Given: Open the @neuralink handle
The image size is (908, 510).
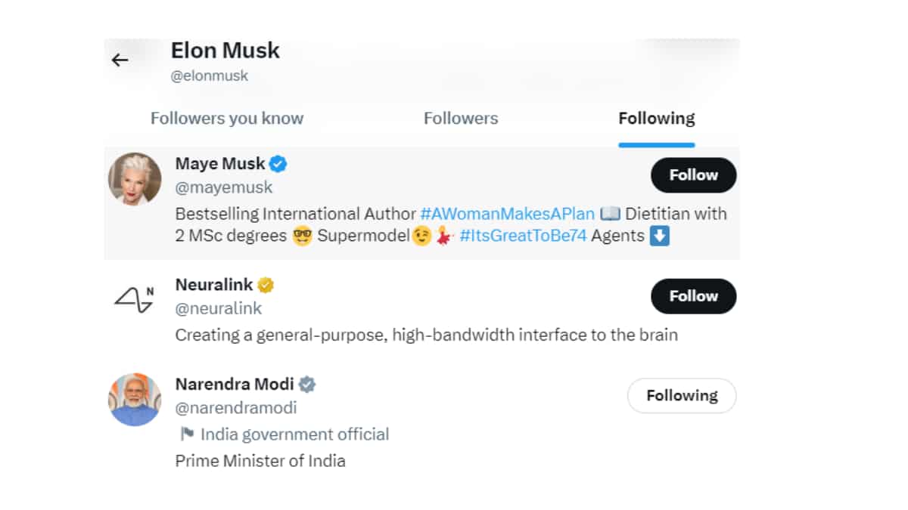Looking at the screenshot, I should point(219,308).
